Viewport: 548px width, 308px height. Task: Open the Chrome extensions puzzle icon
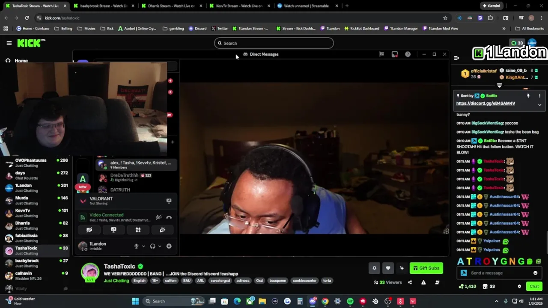point(491,18)
